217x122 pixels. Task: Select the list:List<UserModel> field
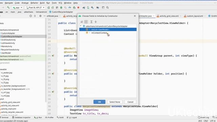[x=108, y=29]
